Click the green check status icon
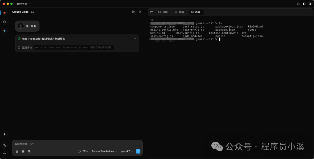This screenshot has height=159, width=314. [x=19, y=39]
